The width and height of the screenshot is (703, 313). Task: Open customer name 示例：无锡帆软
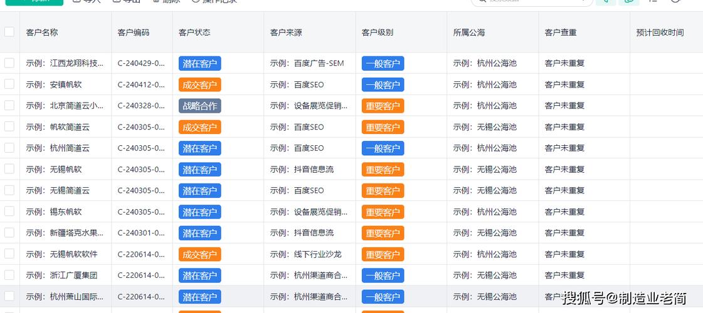click(x=54, y=169)
